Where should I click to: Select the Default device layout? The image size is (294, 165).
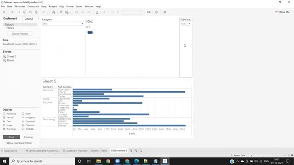[x=20, y=24]
